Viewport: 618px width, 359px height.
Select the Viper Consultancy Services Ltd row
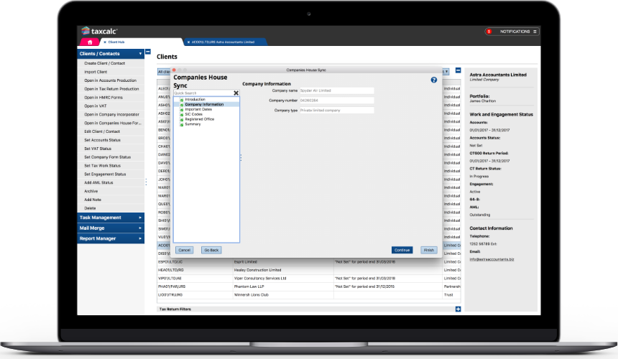308,279
